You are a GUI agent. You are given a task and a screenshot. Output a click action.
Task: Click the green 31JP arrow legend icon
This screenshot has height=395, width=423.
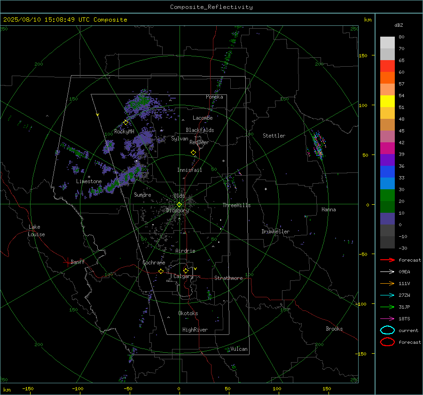387,307
